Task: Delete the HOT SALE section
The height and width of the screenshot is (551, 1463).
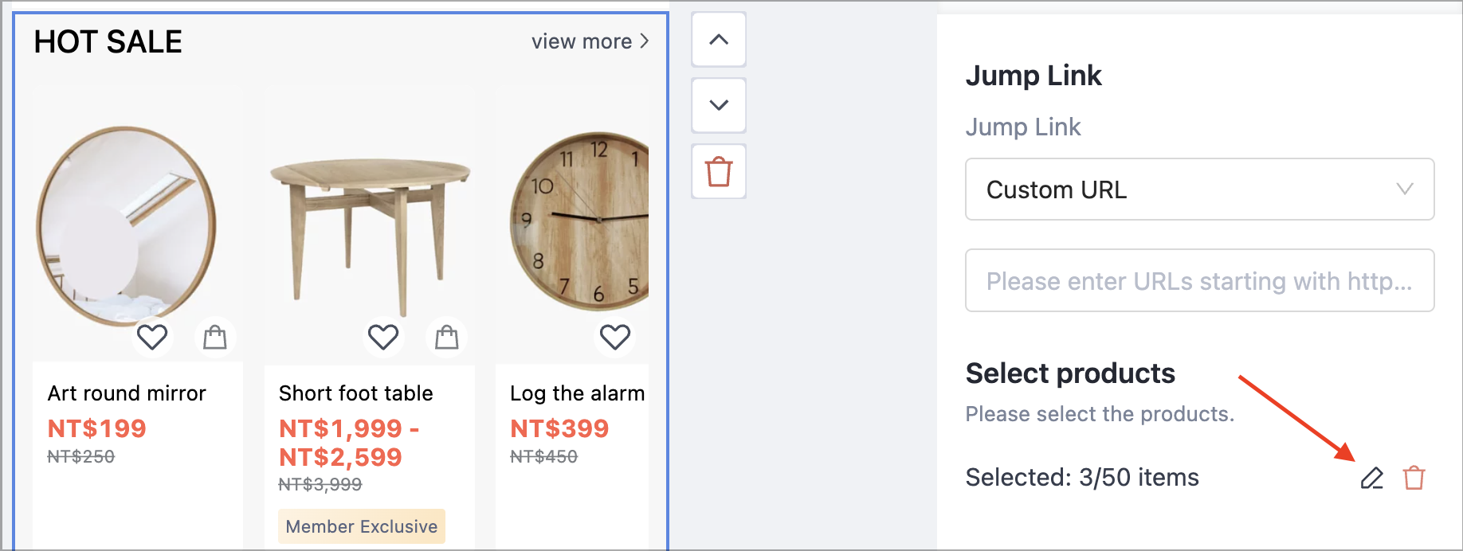Action: 719,171
